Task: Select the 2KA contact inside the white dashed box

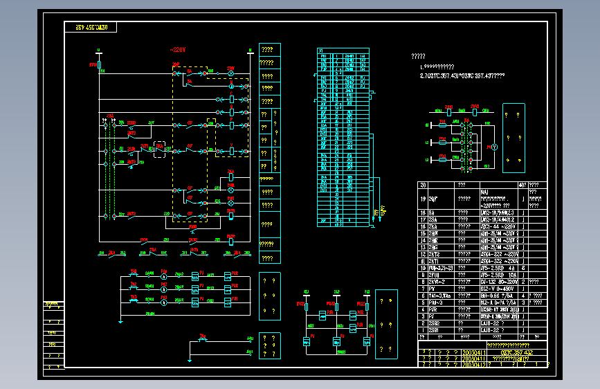Action: (x=159, y=150)
